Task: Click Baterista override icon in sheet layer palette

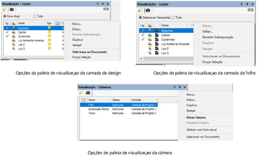Action: pos(157,30)
